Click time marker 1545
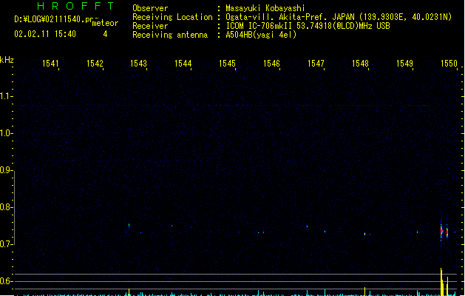 click(227, 64)
